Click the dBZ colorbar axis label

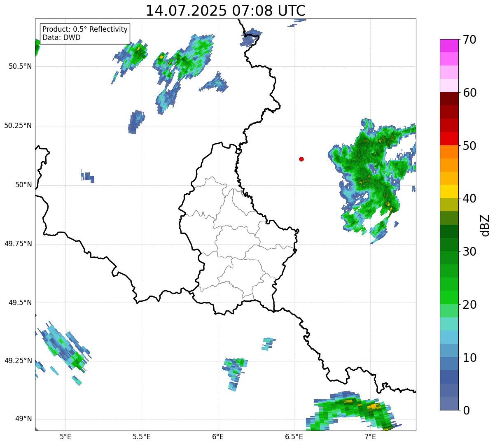pyautogui.click(x=485, y=225)
